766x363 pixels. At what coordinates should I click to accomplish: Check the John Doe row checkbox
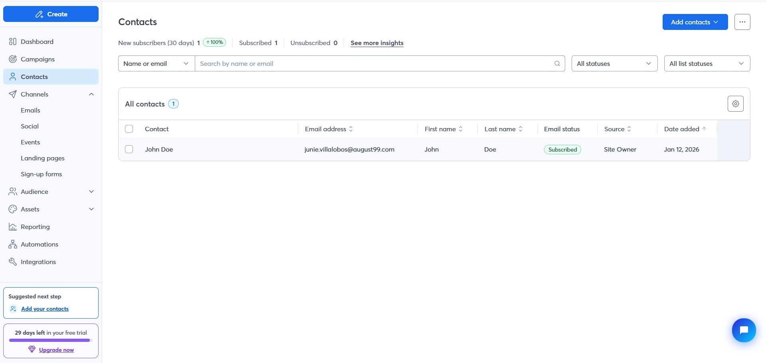pyautogui.click(x=129, y=150)
